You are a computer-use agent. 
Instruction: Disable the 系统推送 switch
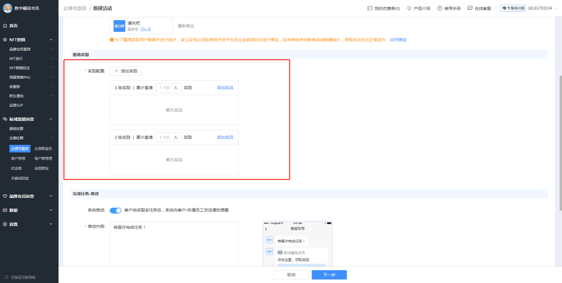pos(115,210)
